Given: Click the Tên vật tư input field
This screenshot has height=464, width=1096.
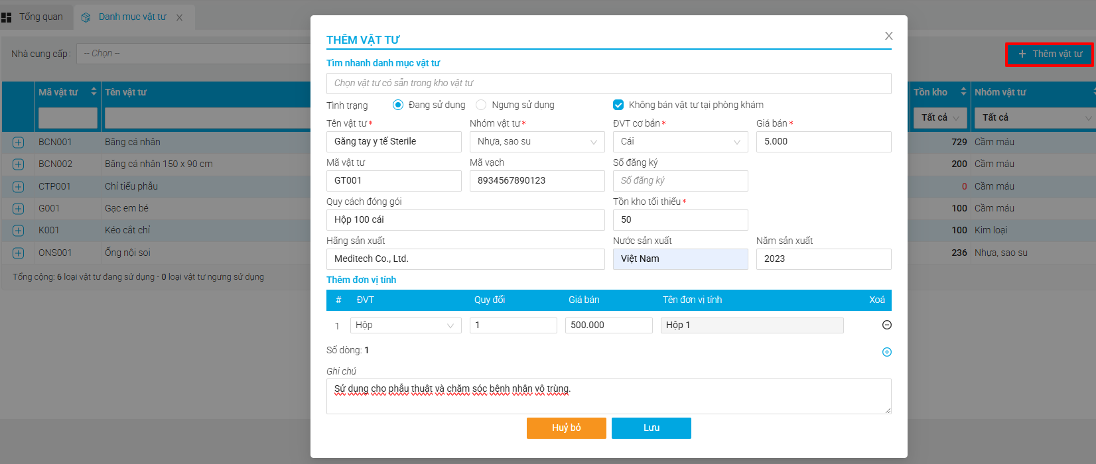Looking at the screenshot, I should (x=394, y=142).
